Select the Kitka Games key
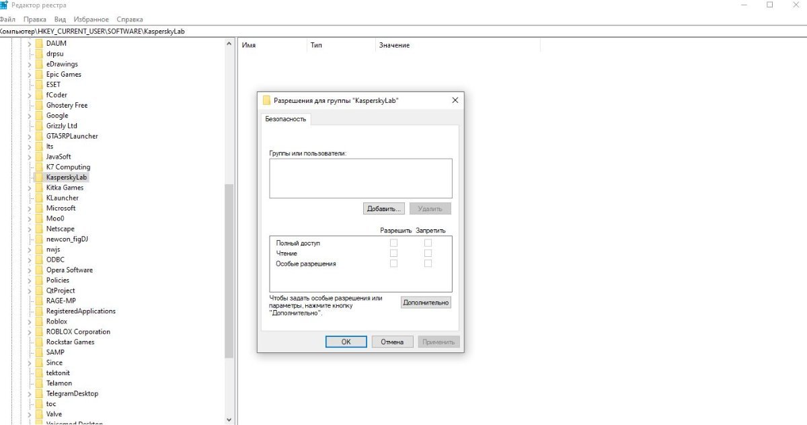 tap(65, 188)
